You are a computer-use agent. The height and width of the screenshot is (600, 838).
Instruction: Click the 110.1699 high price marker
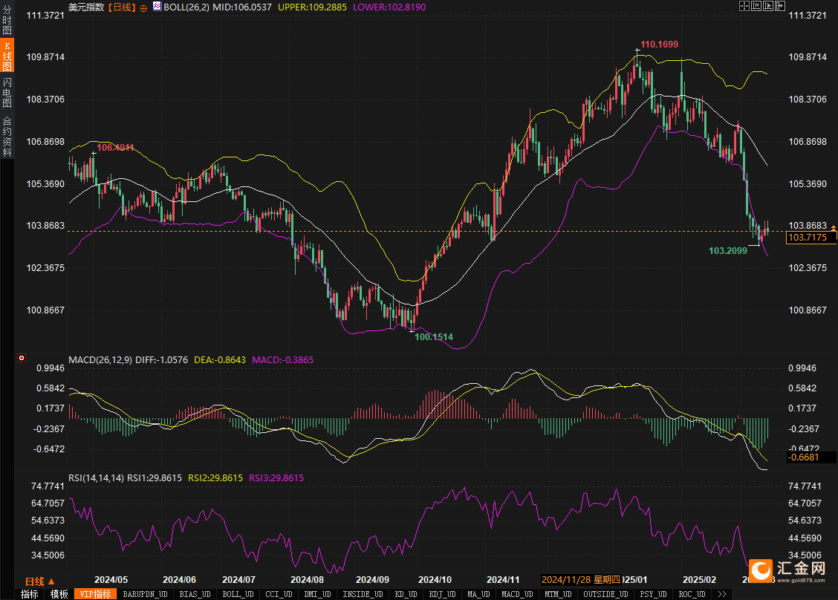tap(660, 45)
